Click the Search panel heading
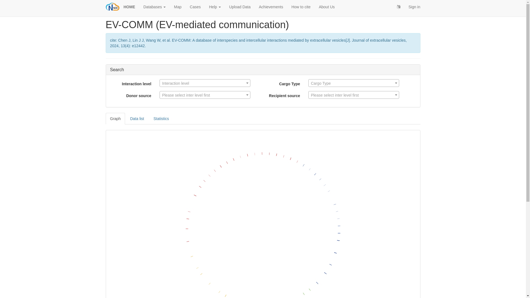Image resolution: width=530 pixels, height=298 pixels. tap(117, 70)
